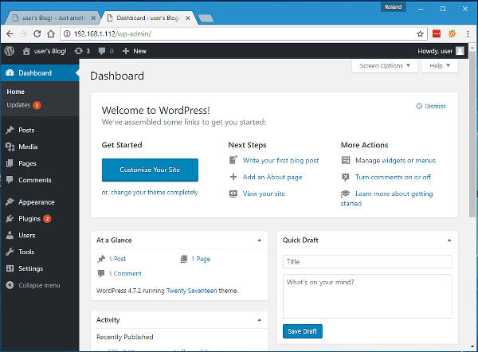Expand Screen Options dropdown

tap(385, 66)
